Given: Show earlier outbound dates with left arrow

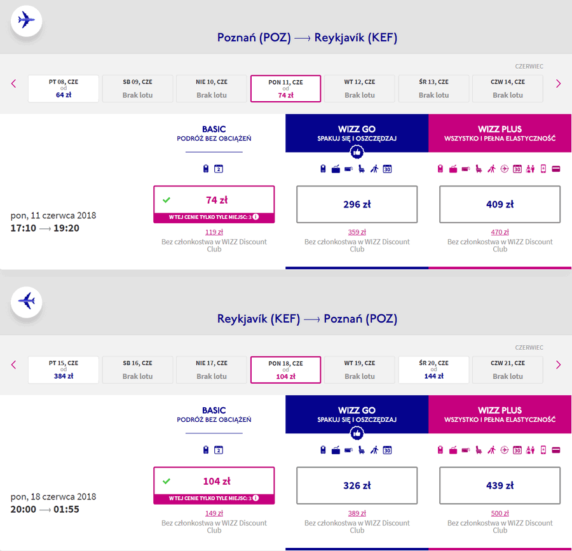Looking at the screenshot, I should point(14,83).
